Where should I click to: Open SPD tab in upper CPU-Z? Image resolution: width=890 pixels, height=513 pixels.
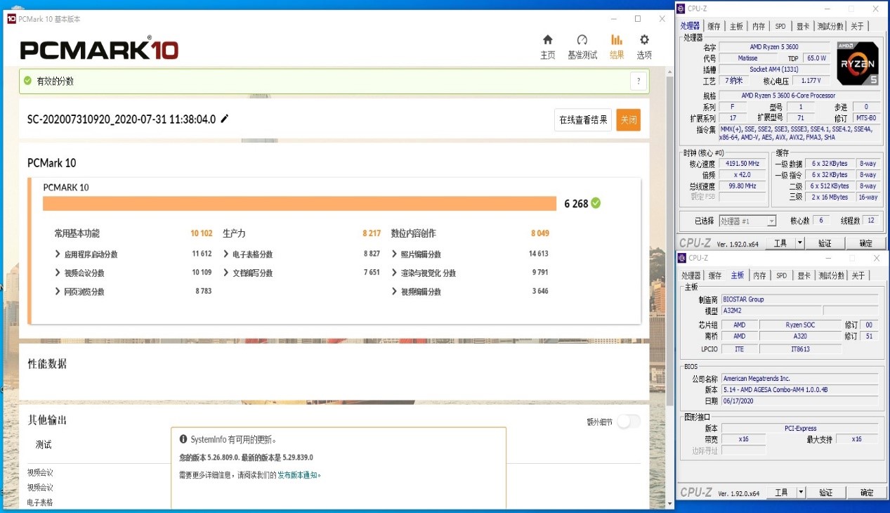pos(780,26)
